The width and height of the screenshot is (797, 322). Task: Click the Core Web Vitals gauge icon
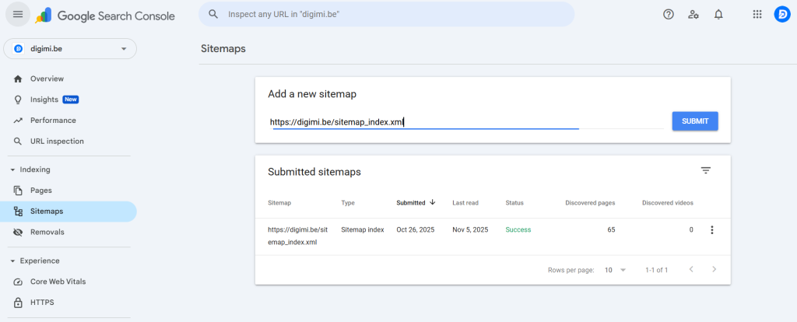19,282
